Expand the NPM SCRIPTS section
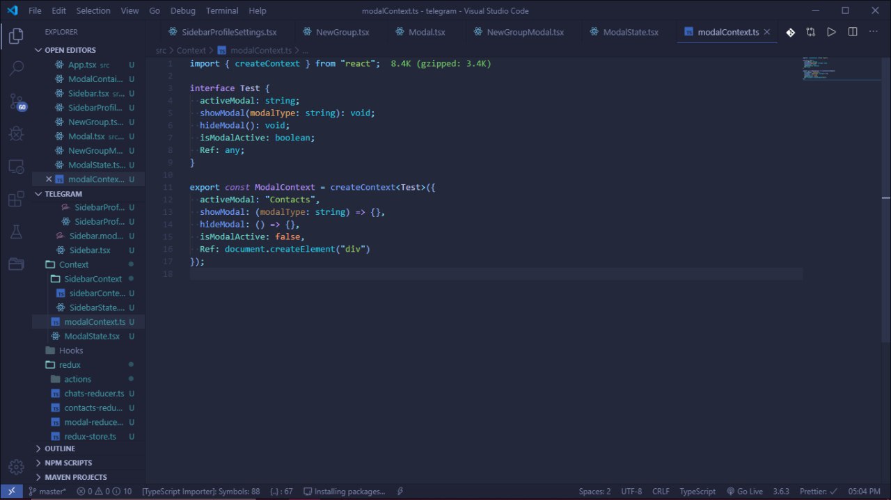Screen dimensions: 891x500 (68, 462)
